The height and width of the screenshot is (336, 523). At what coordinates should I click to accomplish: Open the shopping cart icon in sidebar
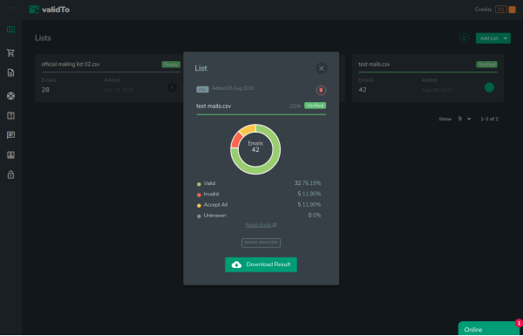10,52
